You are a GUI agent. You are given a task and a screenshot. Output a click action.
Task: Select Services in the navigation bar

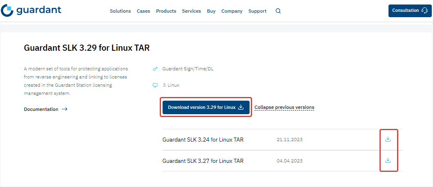click(191, 11)
